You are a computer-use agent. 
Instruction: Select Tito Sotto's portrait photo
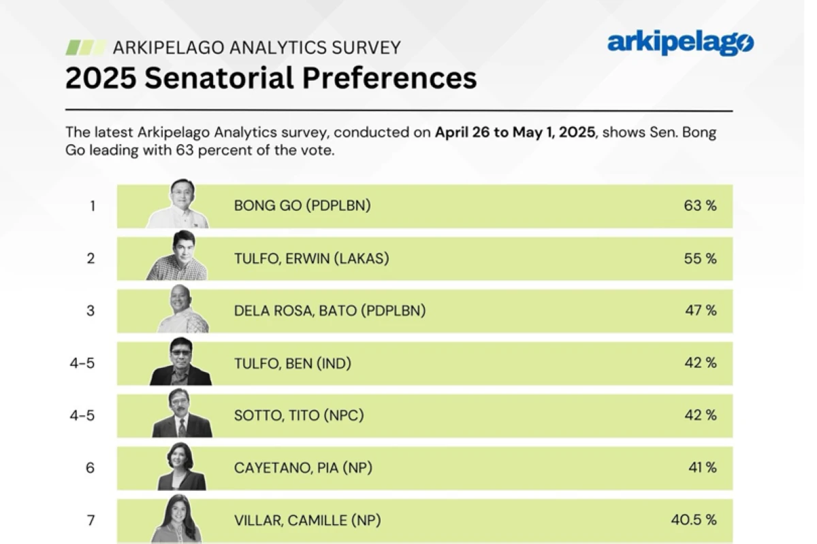click(182, 414)
